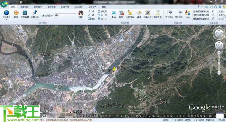The height and width of the screenshot is (122, 226).
Task: Click the 屯溪区 place marker
Action: coord(71,112)
